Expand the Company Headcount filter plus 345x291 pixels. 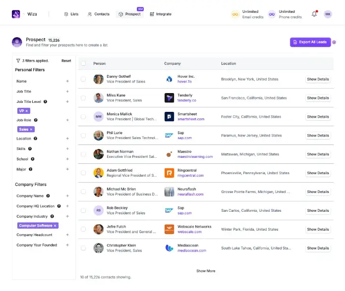point(67,235)
